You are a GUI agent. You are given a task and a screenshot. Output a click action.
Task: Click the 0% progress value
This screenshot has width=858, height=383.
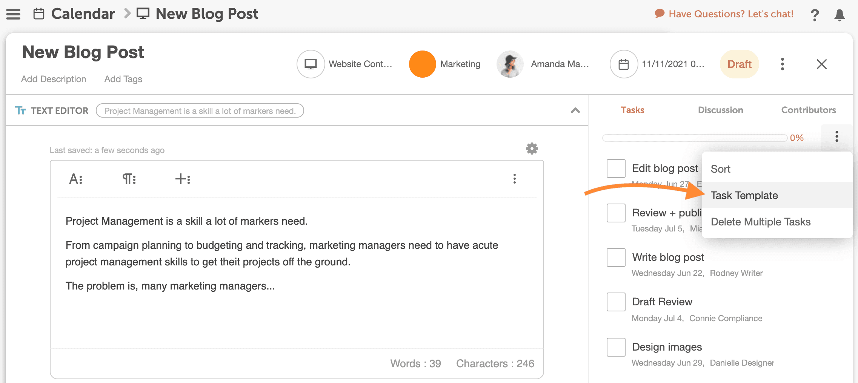(x=796, y=138)
